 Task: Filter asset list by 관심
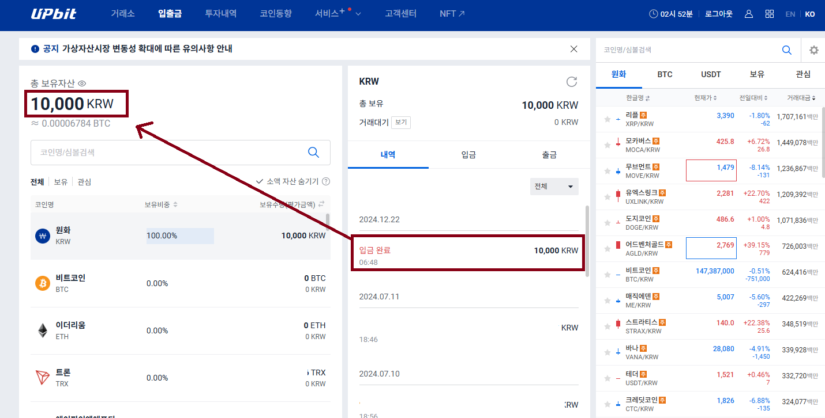tap(84, 182)
